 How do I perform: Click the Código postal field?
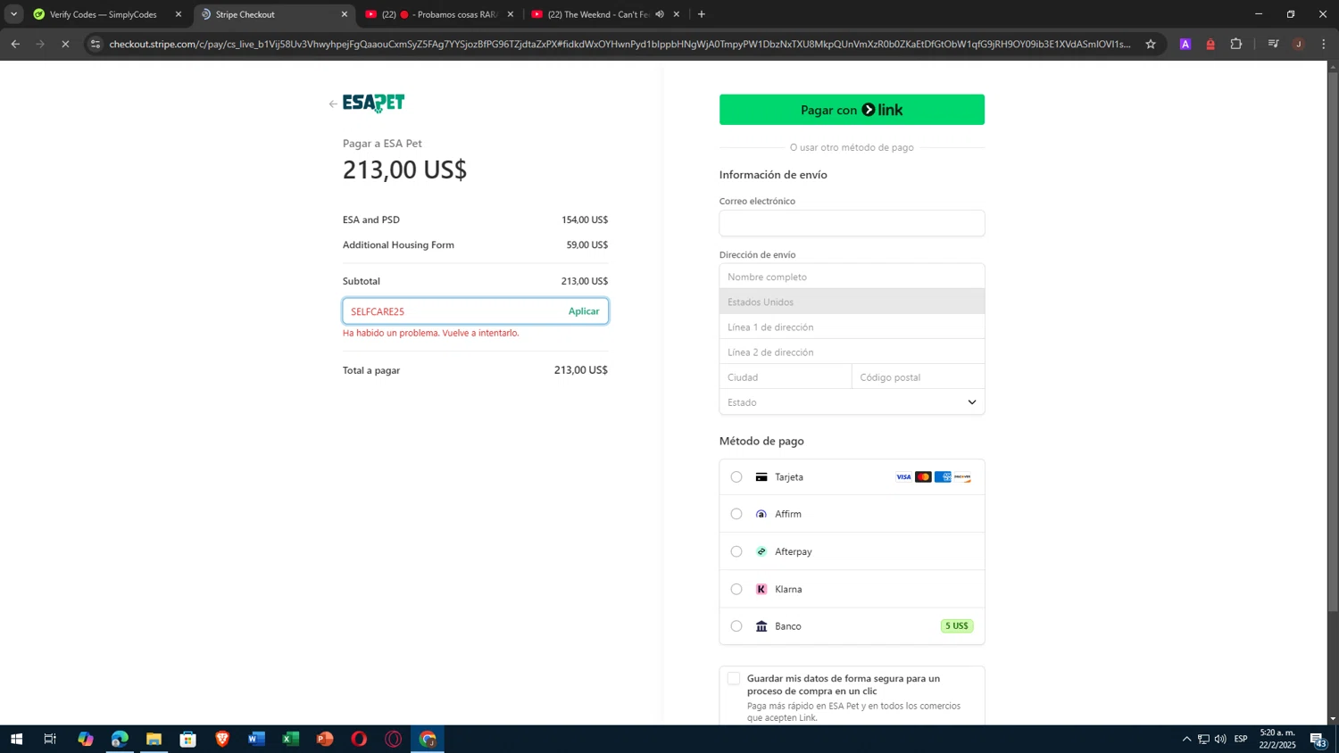919,377
